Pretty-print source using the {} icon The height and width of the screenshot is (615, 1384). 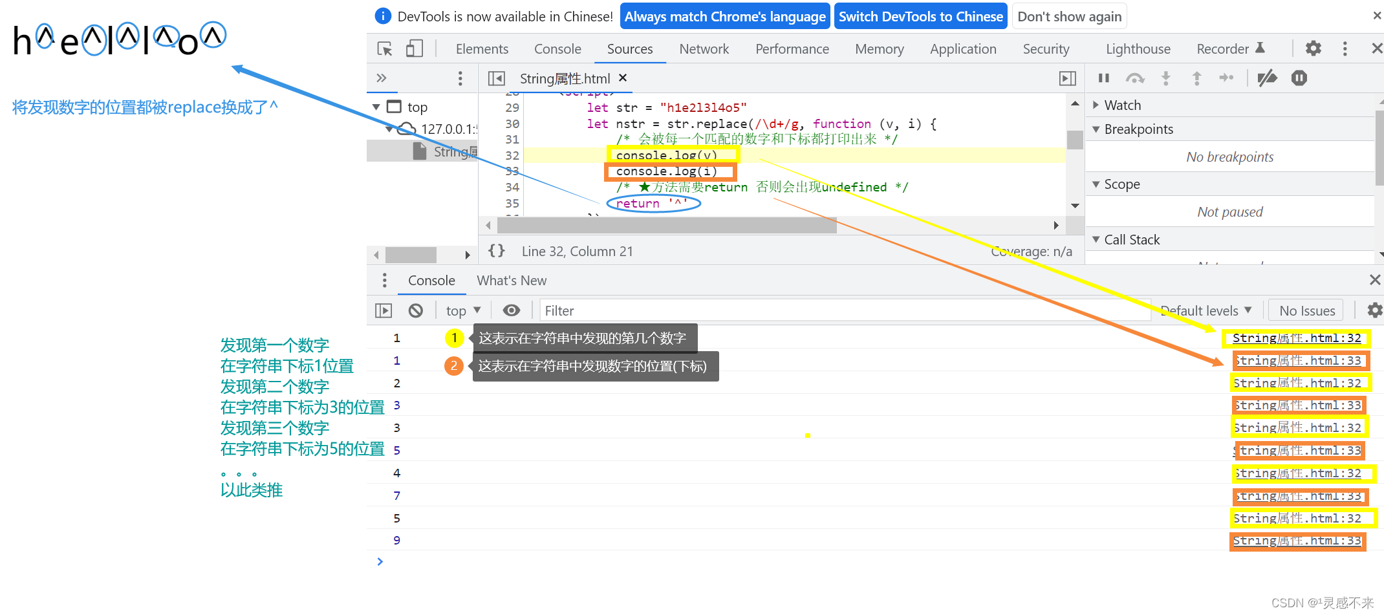pyautogui.click(x=497, y=251)
